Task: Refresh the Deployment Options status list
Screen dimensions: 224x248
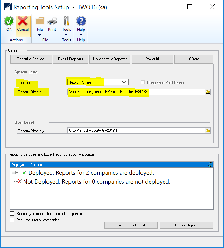Action: [210, 164]
